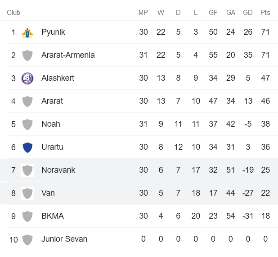The image size is (278, 257).
Task: Click the Van shield icon
Action: 27,193
